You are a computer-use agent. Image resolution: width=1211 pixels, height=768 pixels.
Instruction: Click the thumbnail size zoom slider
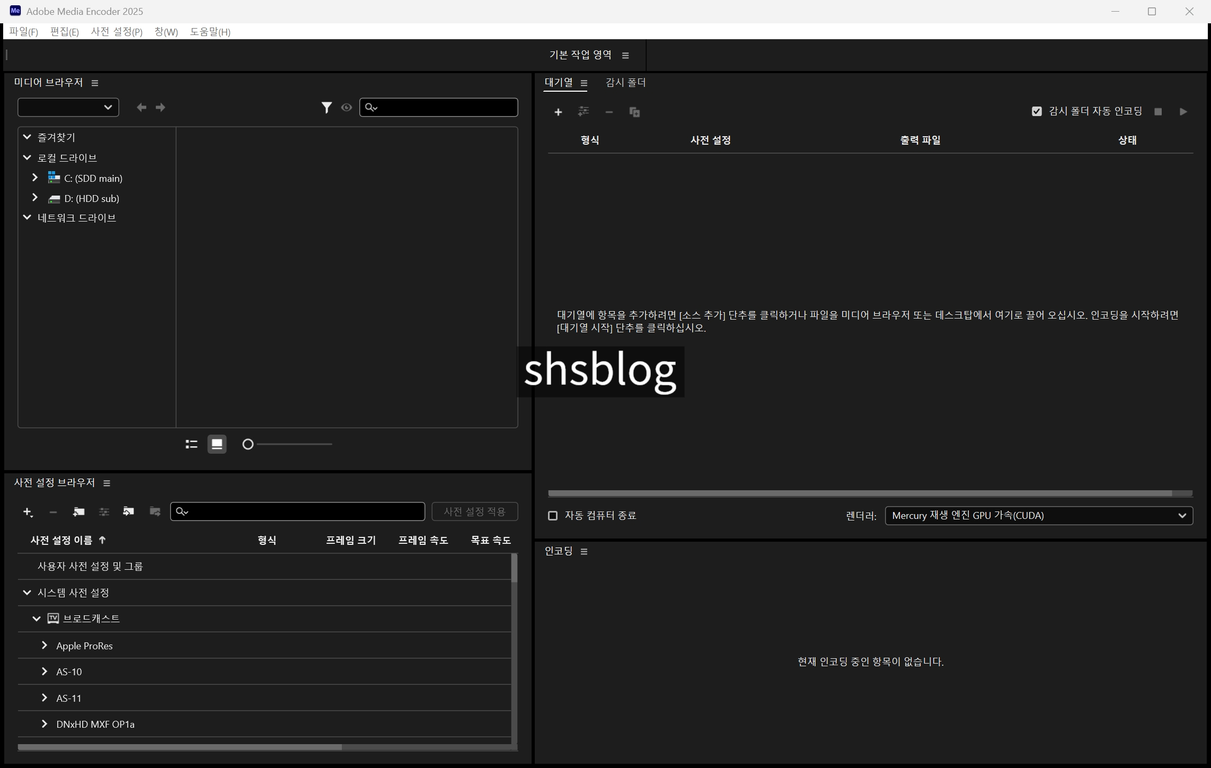[x=289, y=444]
